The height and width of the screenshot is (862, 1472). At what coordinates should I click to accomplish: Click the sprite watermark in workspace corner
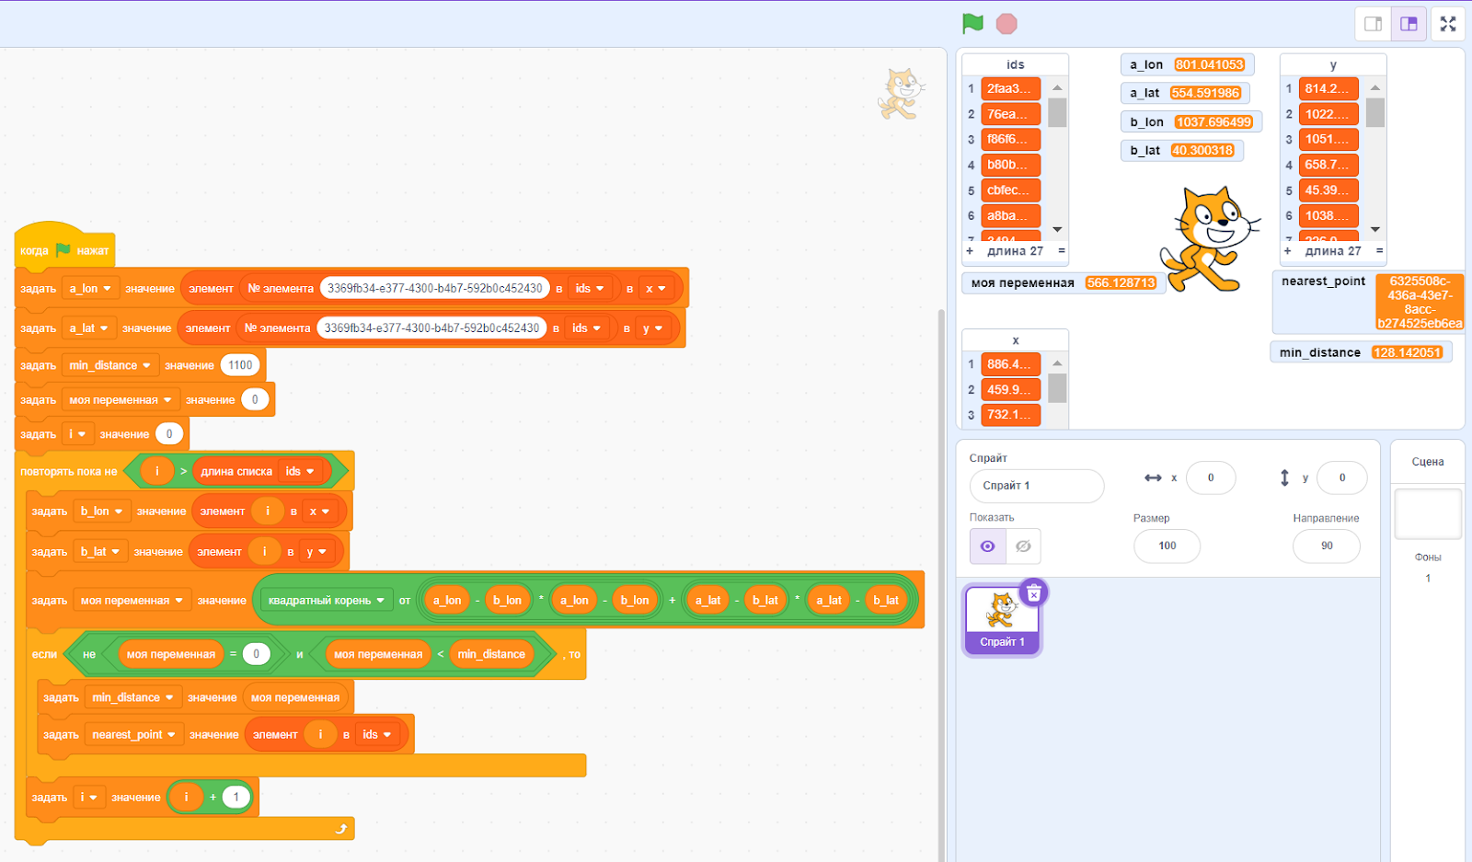pos(900,94)
